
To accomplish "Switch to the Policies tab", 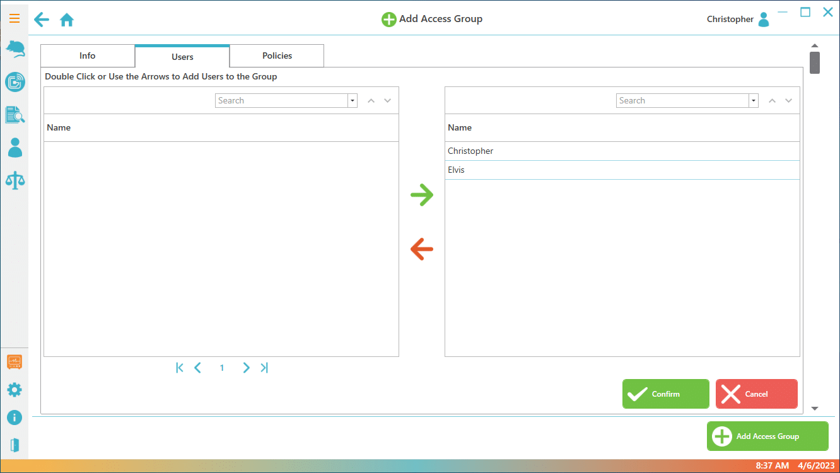I will (277, 56).
